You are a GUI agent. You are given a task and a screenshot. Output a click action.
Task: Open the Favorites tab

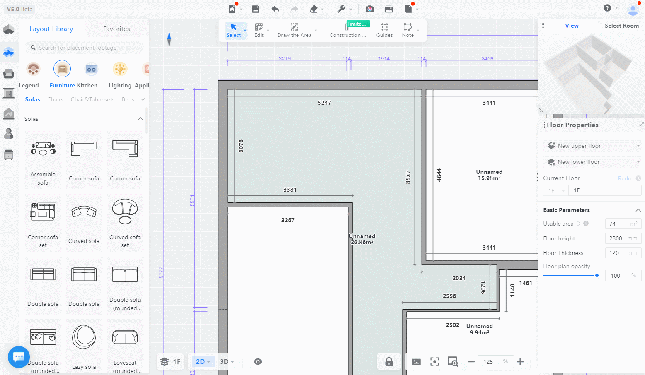coord(116,29)
